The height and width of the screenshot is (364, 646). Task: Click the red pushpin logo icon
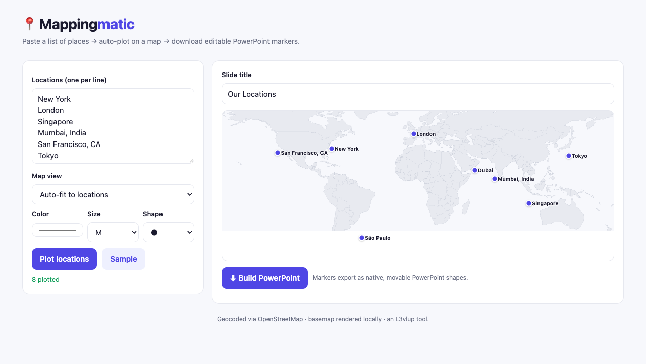coord(29,24)
